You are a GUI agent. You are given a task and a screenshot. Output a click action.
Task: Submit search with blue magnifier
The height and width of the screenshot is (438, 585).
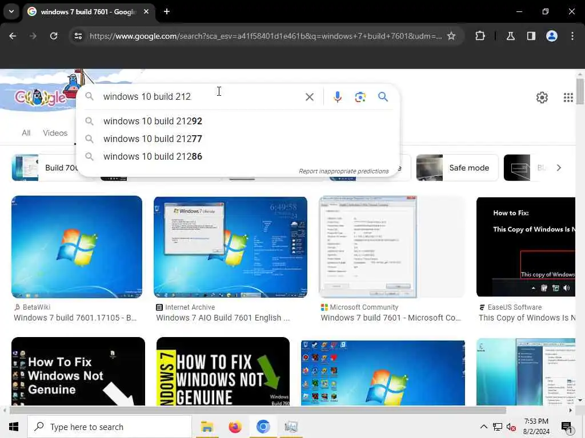(383, 97)
